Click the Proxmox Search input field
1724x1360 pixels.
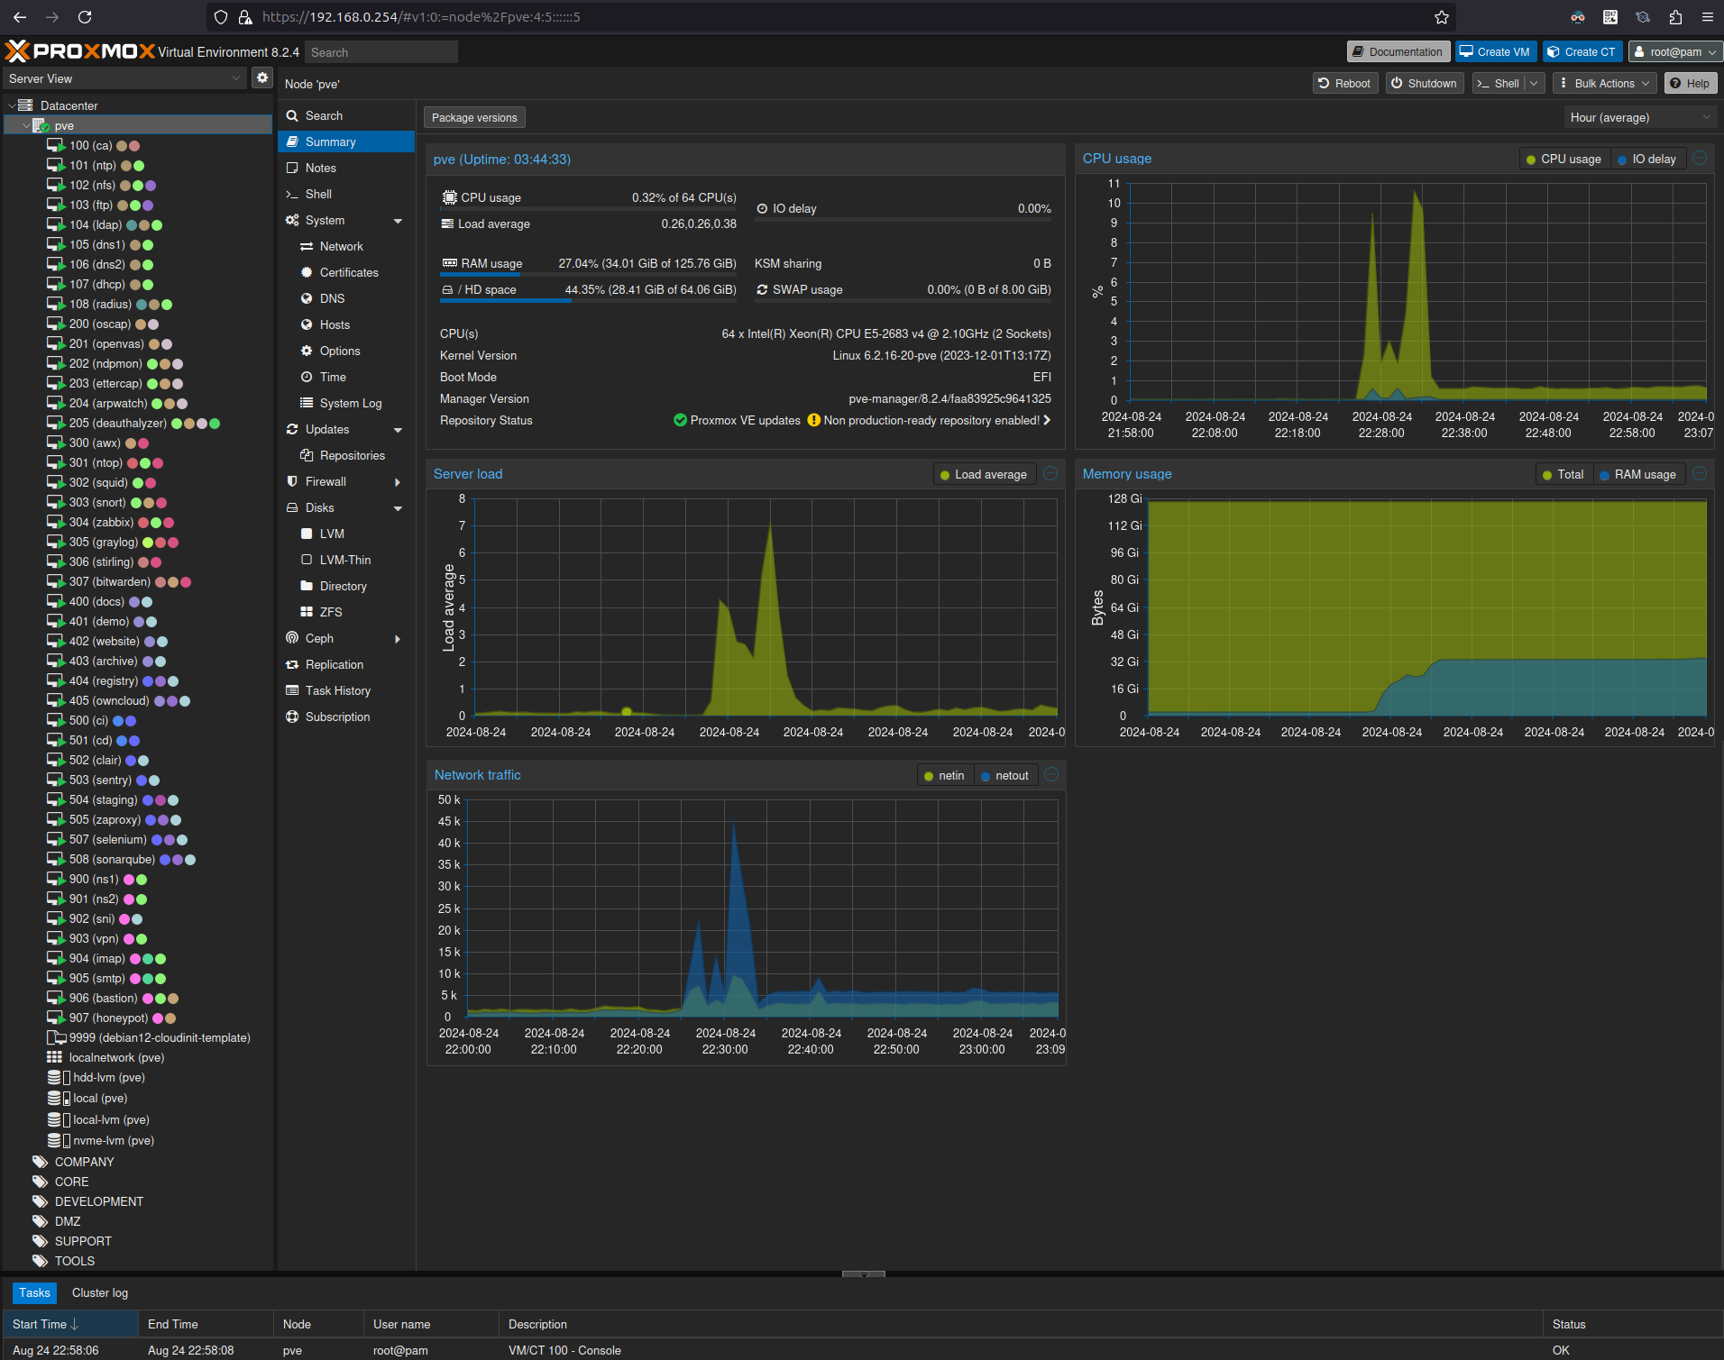pyautogui.click(x=381, y=51)
